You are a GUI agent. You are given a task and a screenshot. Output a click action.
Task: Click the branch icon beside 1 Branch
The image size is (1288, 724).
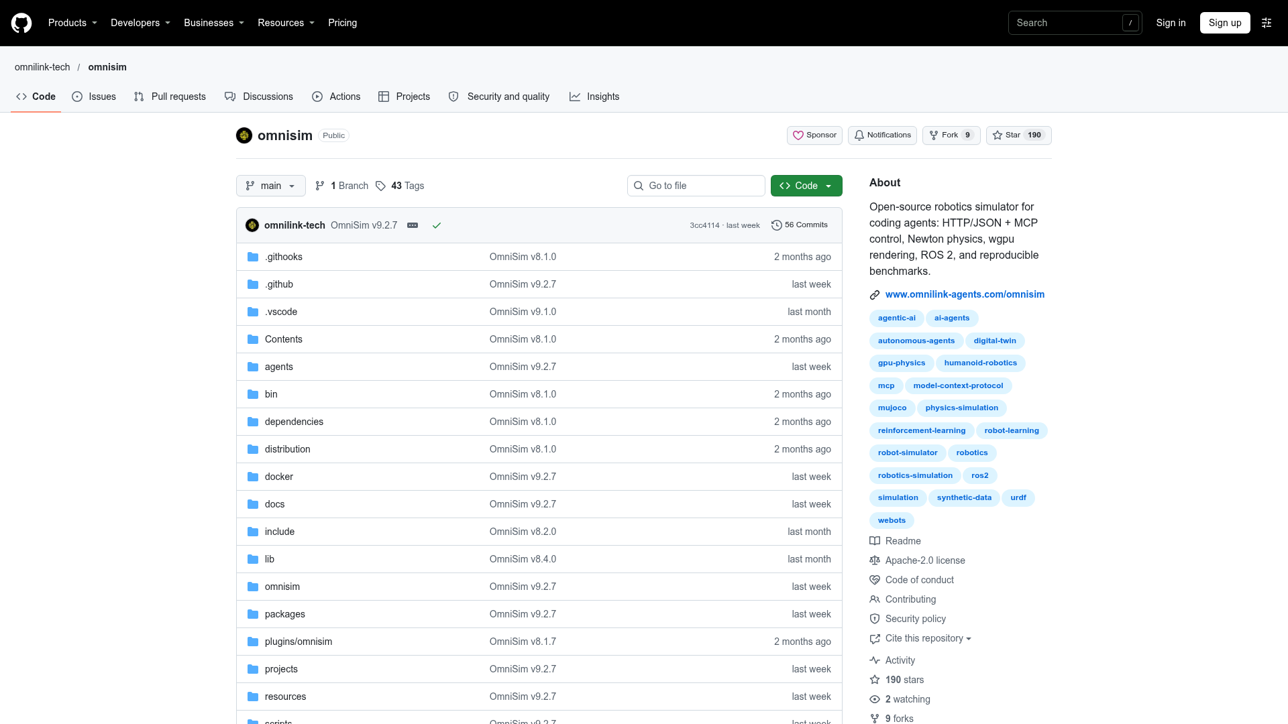coord(320,186)
